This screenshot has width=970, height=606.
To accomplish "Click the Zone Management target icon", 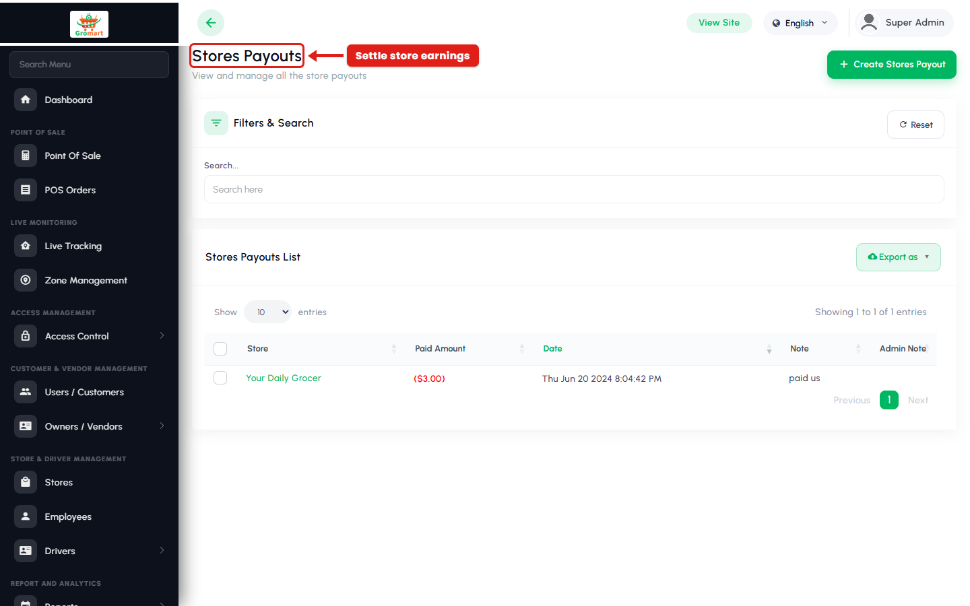I will 26,280.
